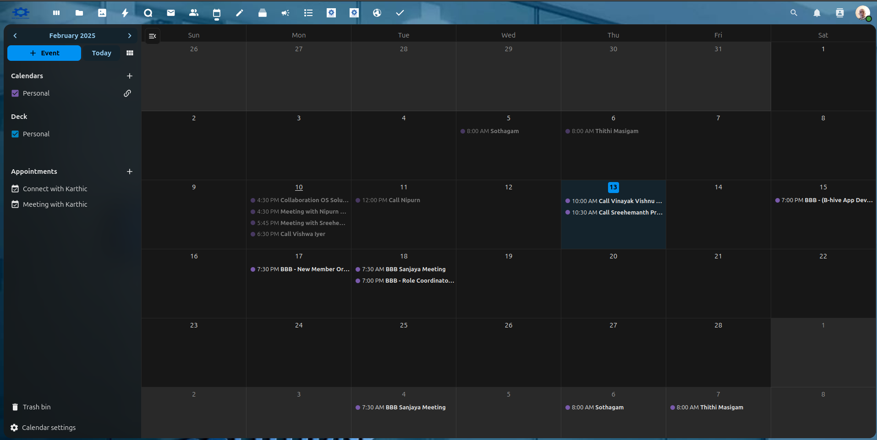Open the calendar view selector grid icon

click(130, 53)
